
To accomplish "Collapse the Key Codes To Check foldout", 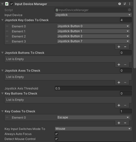I will point(3,111).
